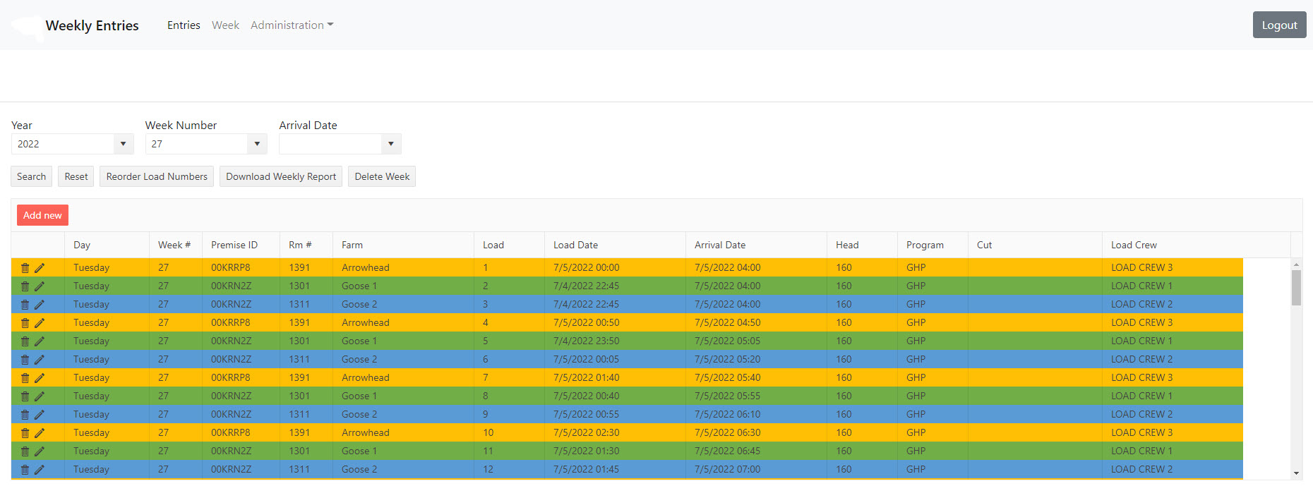Image resolution: width=1313 pixels, height=486 pixels.
Task: Click the trash icon for Load 1 row
Action: (x=25, y=268)
